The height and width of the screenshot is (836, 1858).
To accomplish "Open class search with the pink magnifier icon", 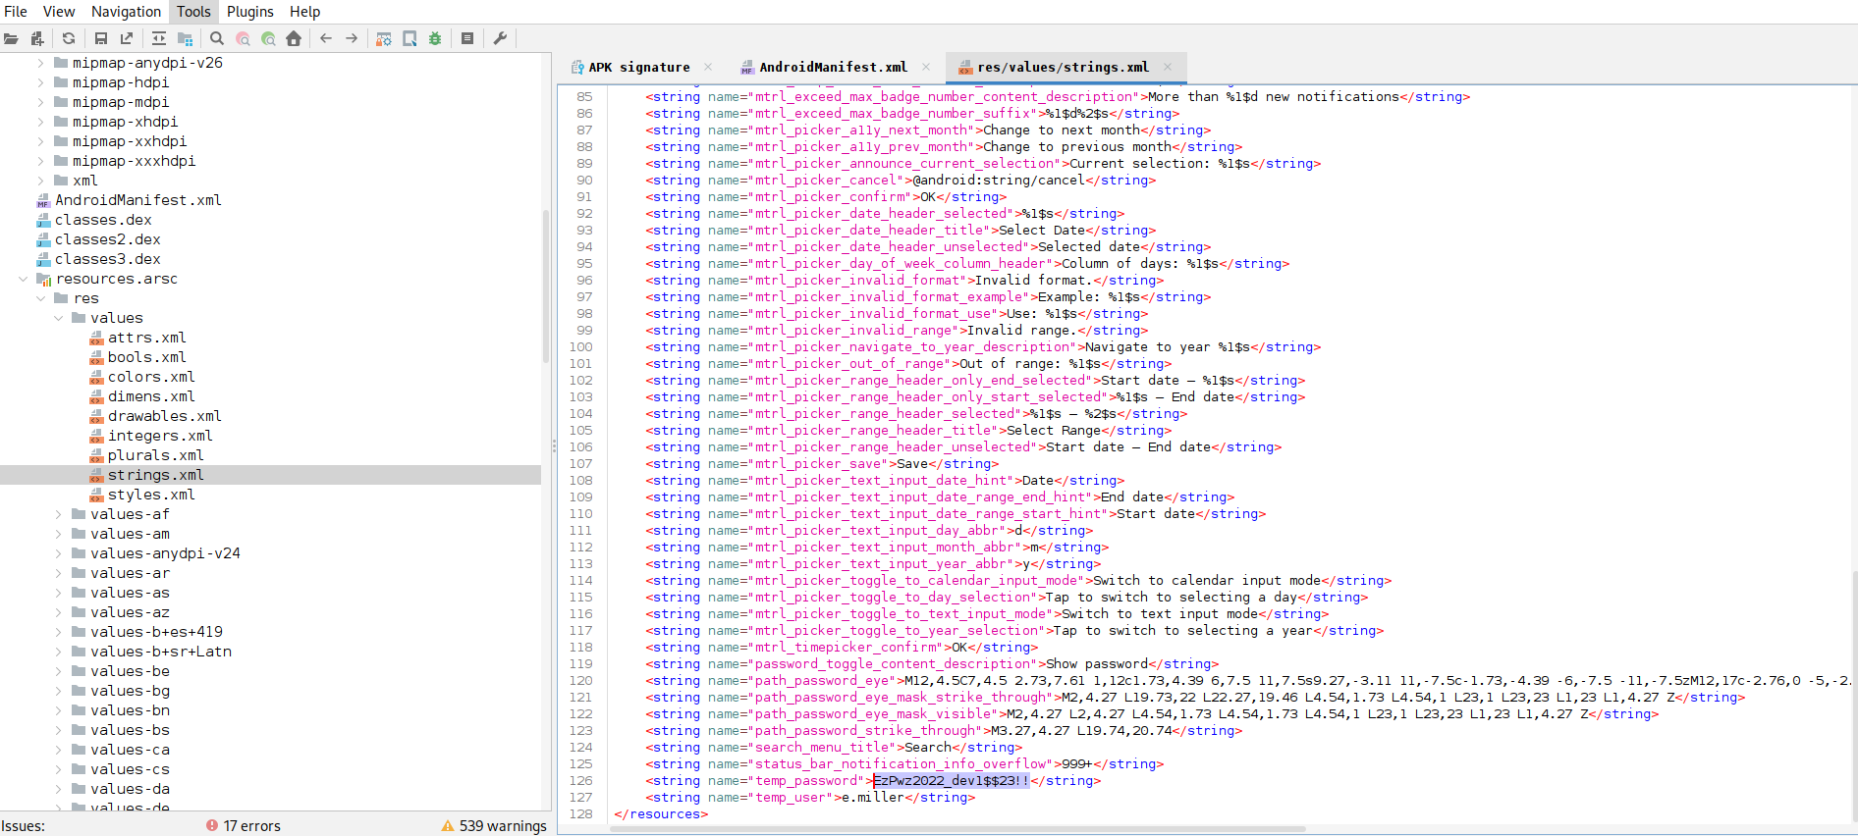I will click(243, 38).
